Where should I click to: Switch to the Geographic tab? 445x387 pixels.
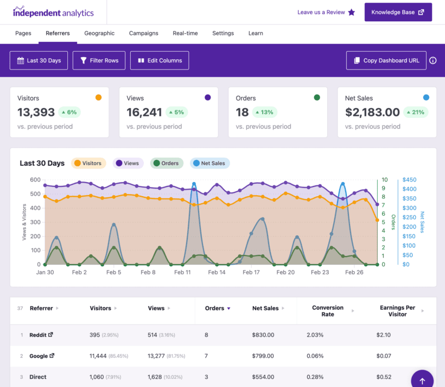click(x=99, y=33)
